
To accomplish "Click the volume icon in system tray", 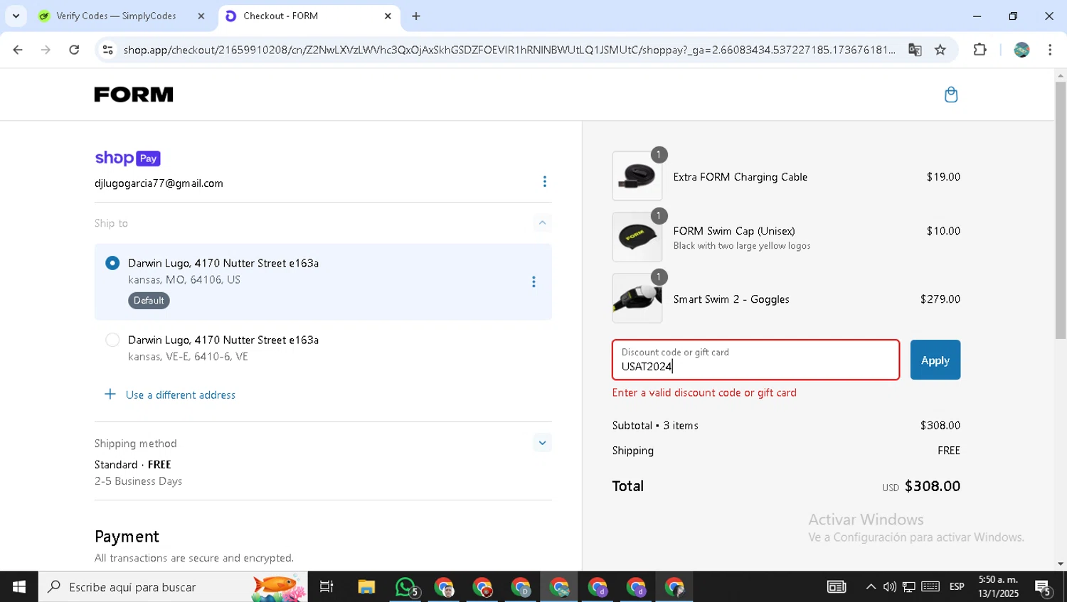I will [x=889, y=587].
